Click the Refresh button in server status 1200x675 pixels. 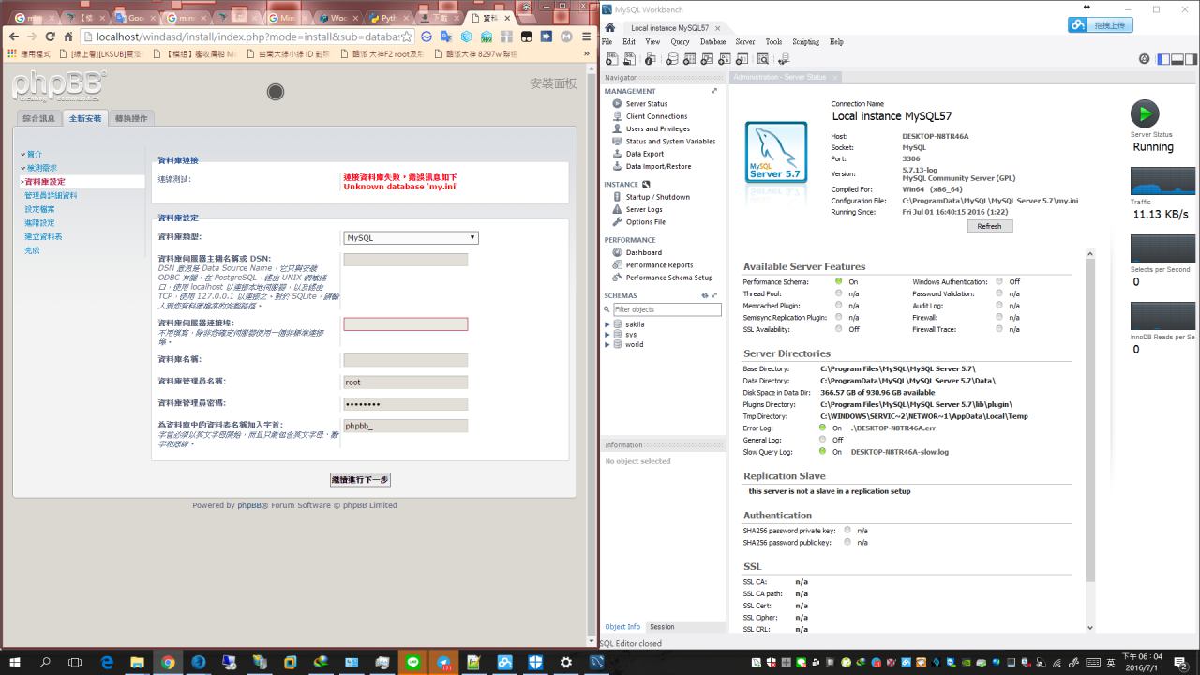pyautogui.click(x=989, y=226)
